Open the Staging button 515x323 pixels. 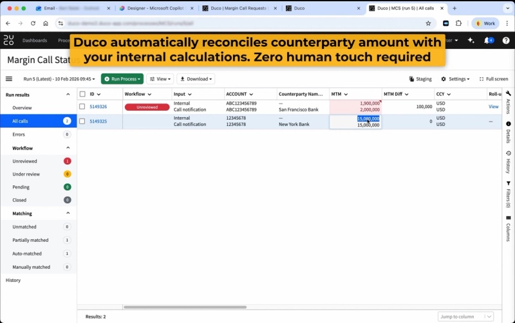coord(420,78)
